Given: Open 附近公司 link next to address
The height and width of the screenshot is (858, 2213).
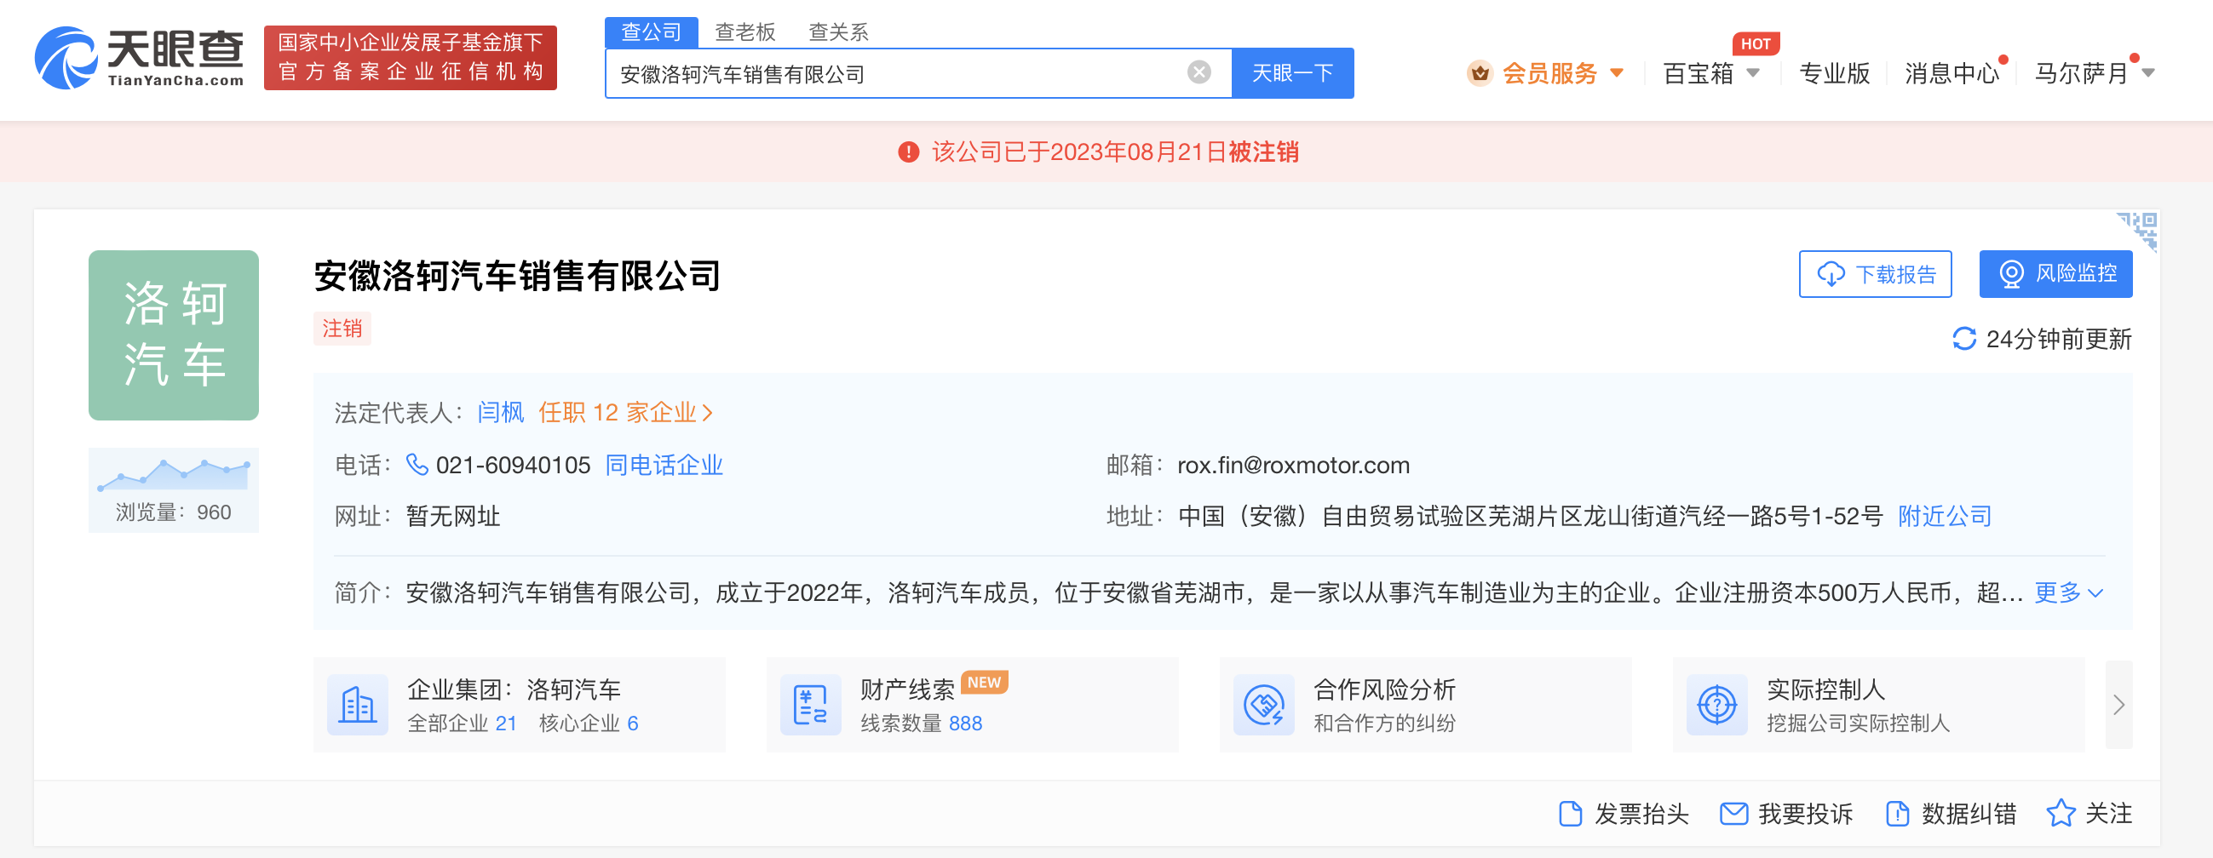Looking at the screenshot, I should pyautogui.click(x=1943, y=516).
